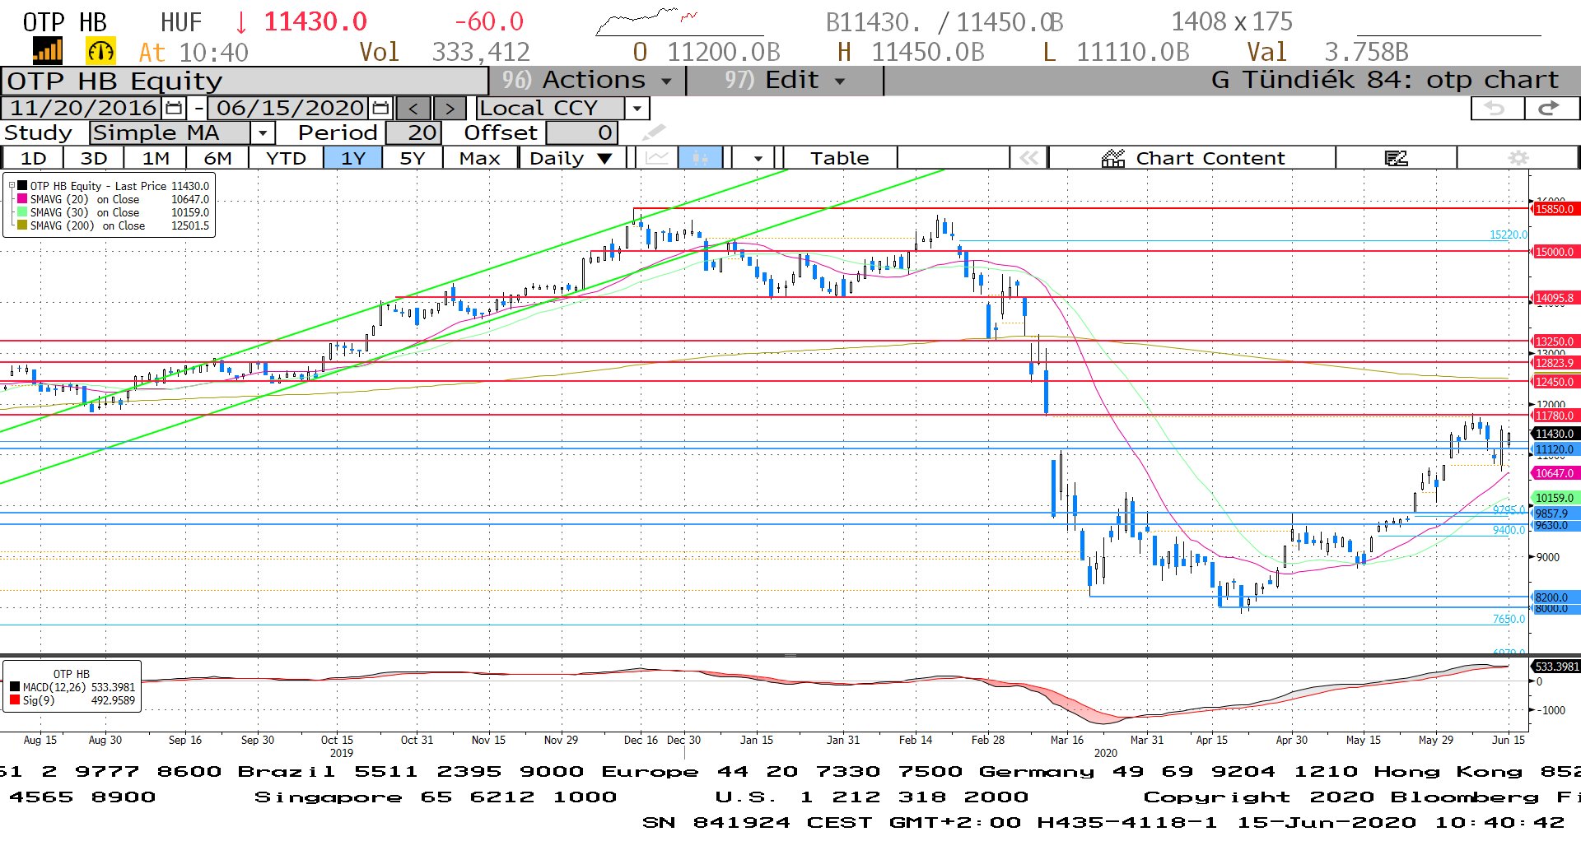1581x855 pixels.
Task: Collapse legend tree for OTP HB Equity
Action: pos(12,186)
